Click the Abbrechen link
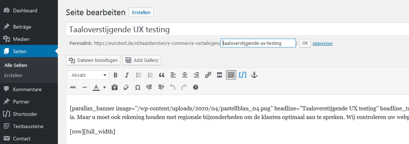This screenshot has height=144, width=409. point(323,43)
